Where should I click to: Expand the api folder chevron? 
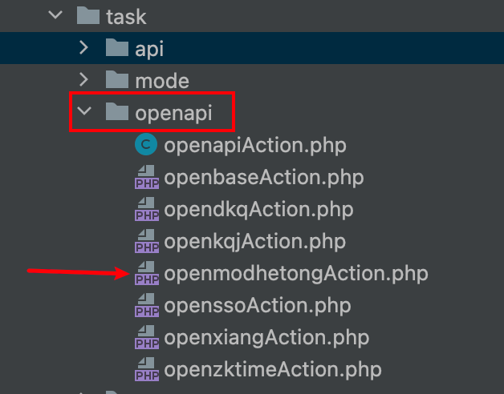pyautogui.click(x=84, y=47)
